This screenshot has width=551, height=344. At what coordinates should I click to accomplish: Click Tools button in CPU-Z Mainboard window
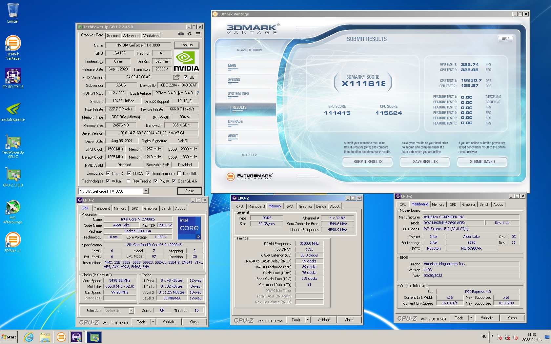click(459, 318)
